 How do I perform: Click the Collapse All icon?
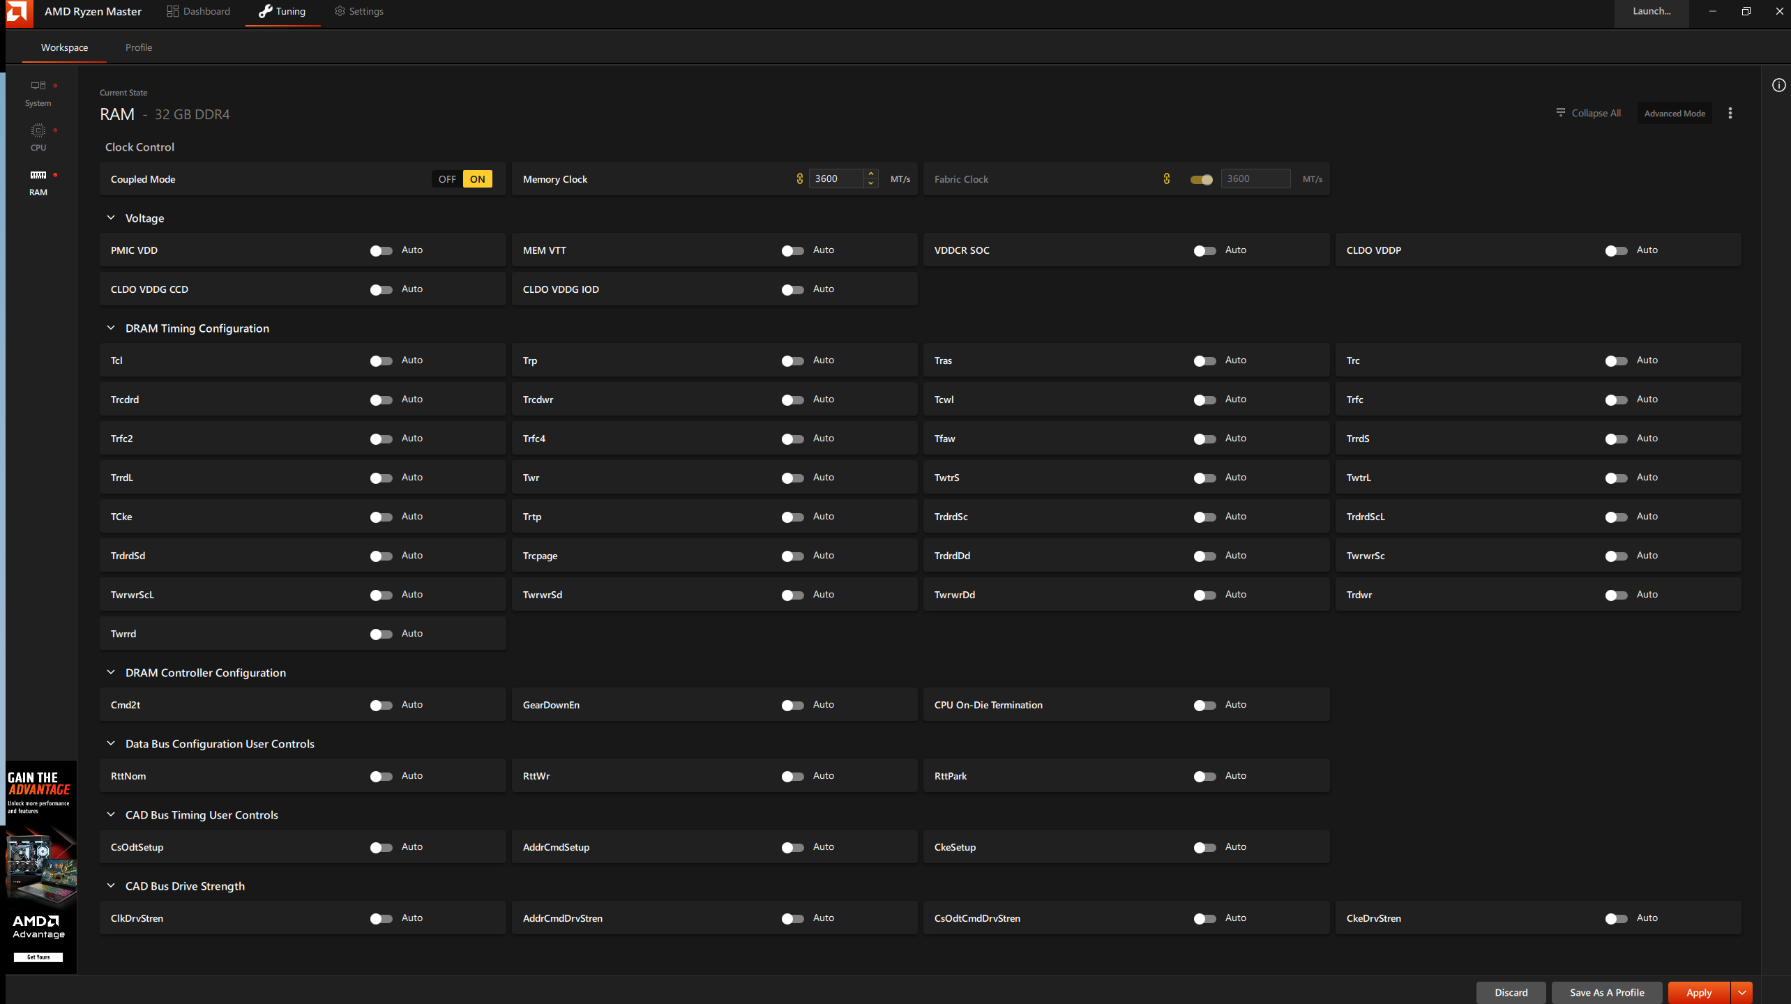tap(1561, 112)
